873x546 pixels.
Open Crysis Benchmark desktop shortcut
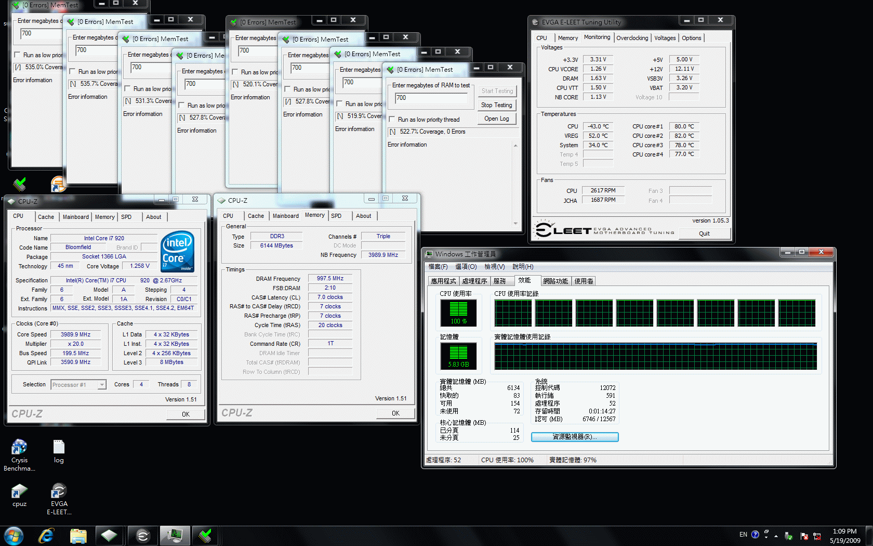(19, 455)
